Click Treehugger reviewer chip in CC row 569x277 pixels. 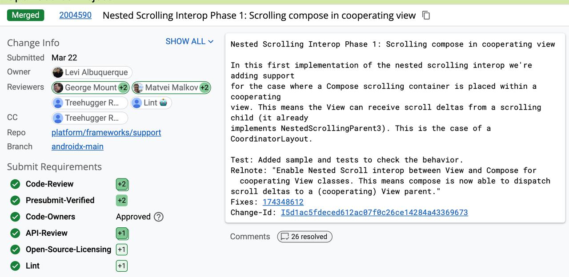click(90, 118)
